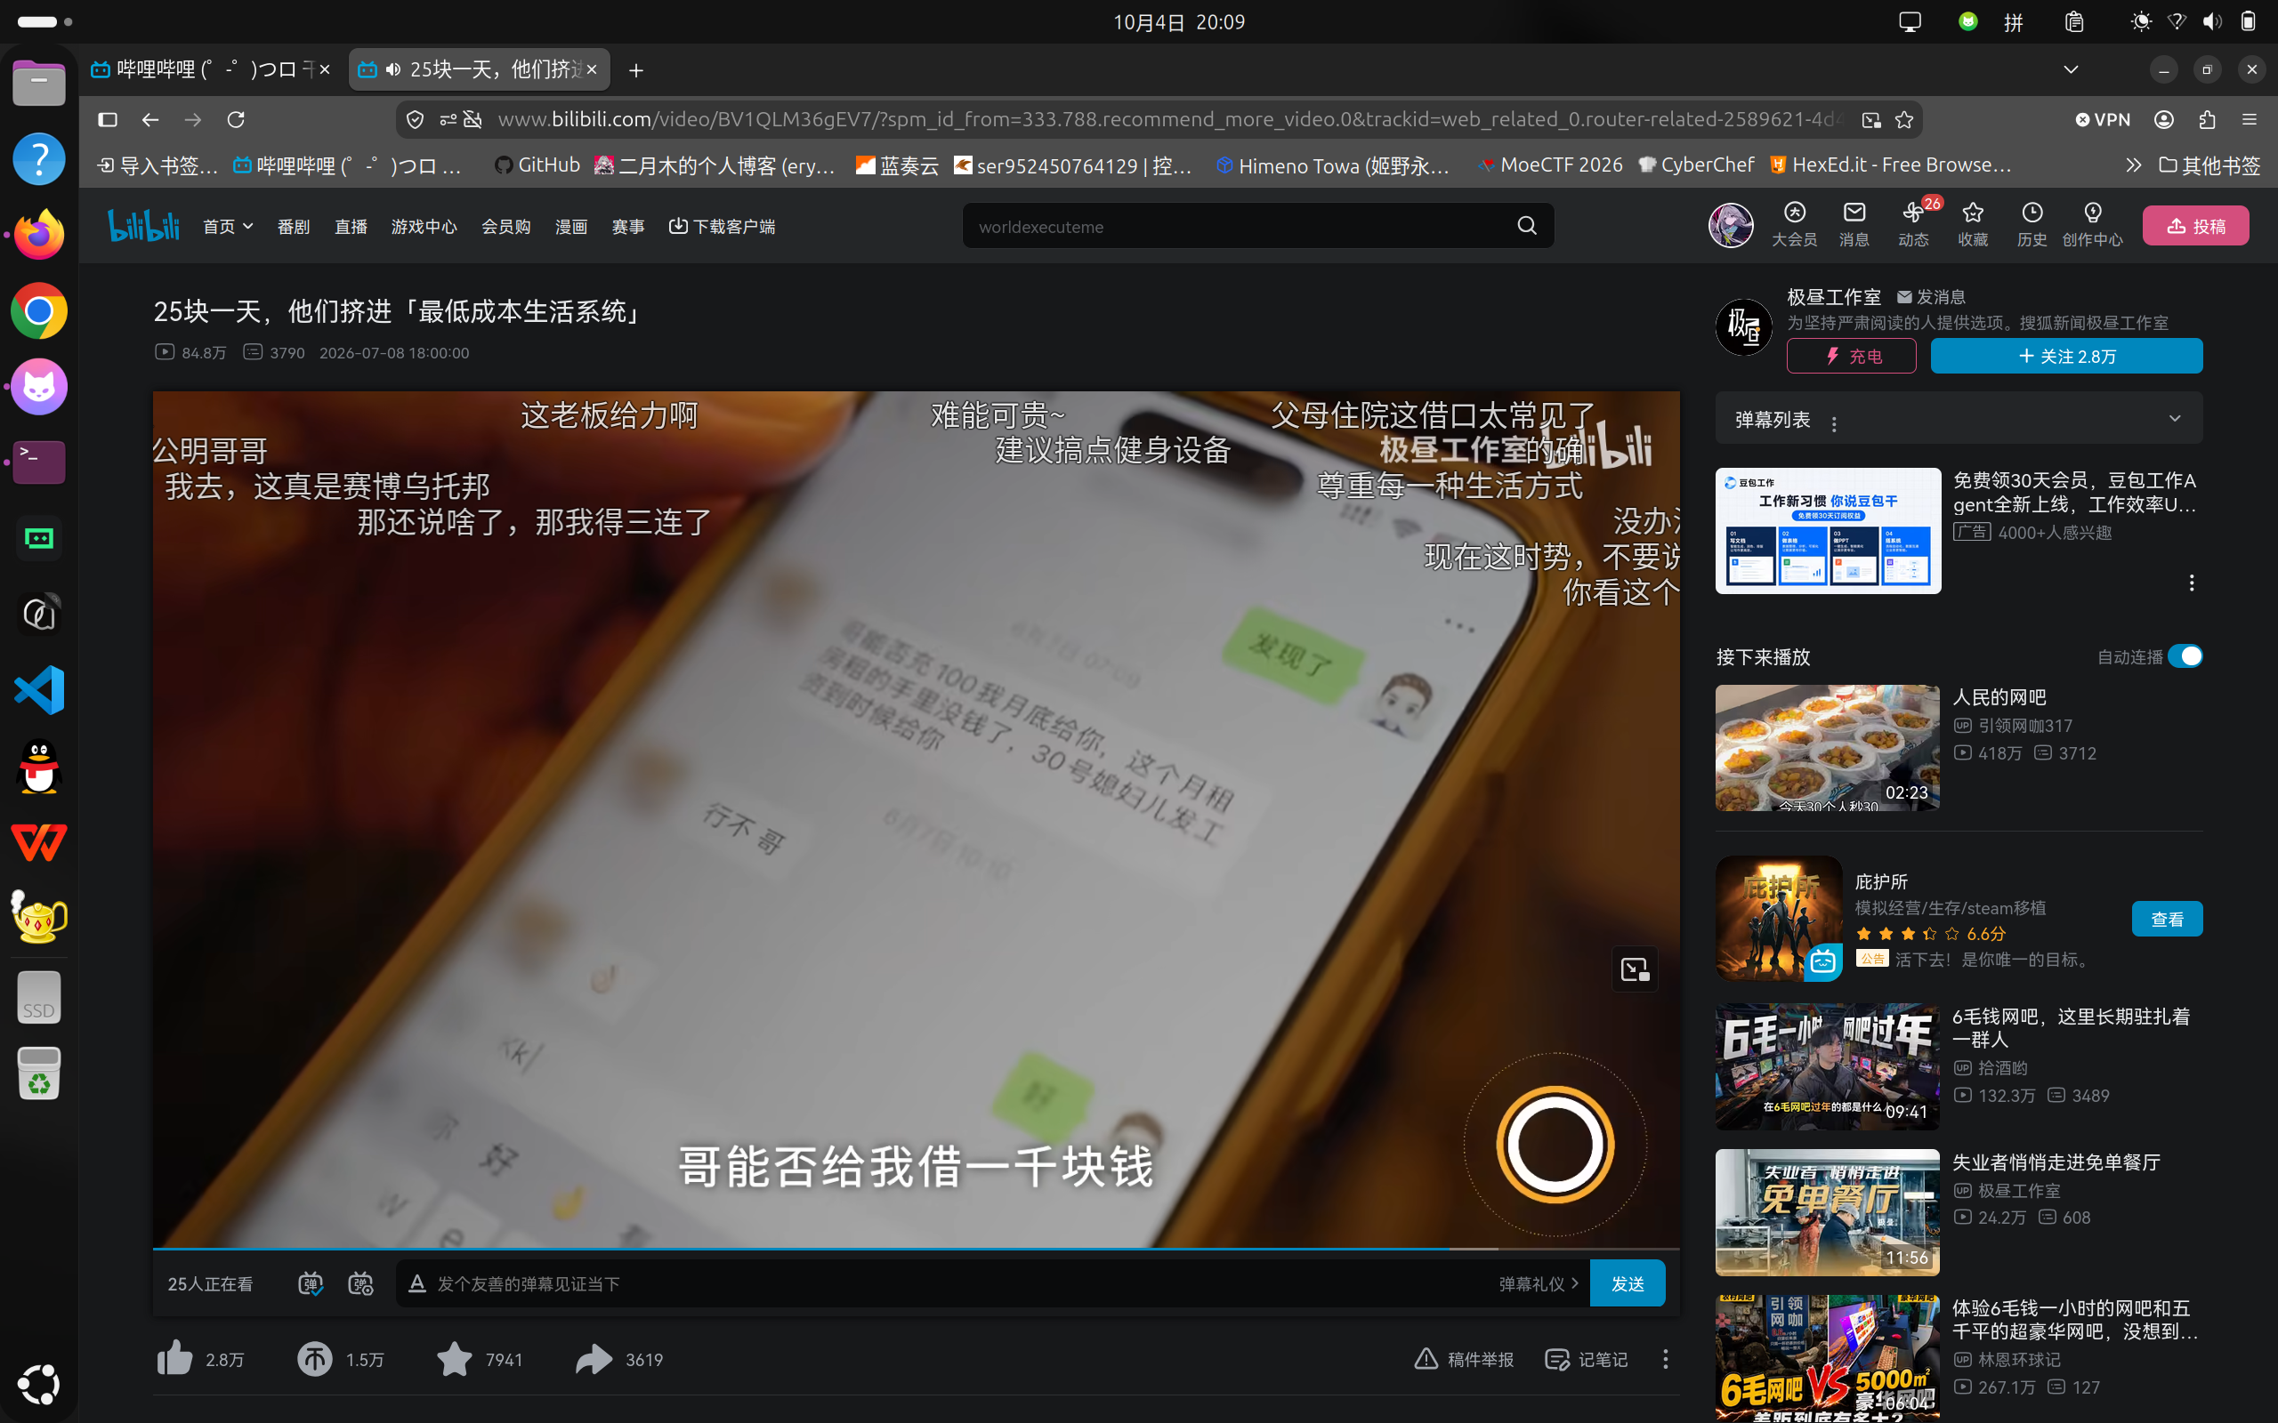
Task: Expand the 弹幕列表 panel chevron
Action: tap(2175, 418)
